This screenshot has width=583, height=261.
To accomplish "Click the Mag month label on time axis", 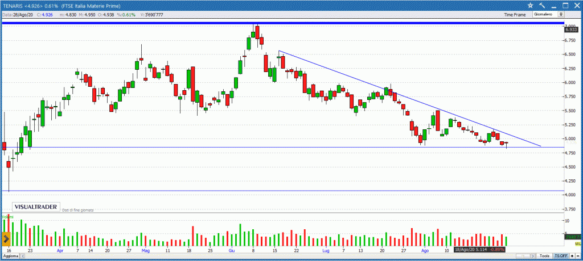I will click(x=146, y=251).
